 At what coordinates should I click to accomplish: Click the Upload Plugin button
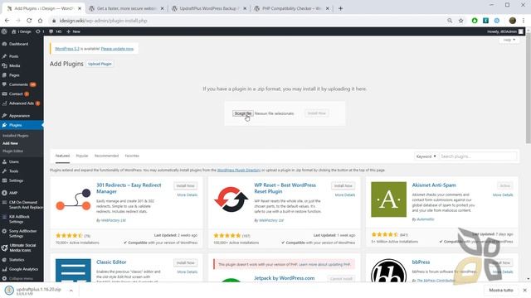tap(100, 64)
